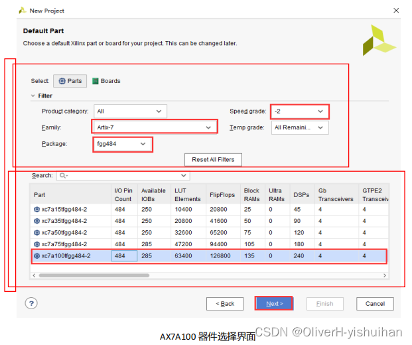The height and width of the screenshot is (345, 412).
Task: Click the Vivado logo in title bar
Action: [23, 10]
